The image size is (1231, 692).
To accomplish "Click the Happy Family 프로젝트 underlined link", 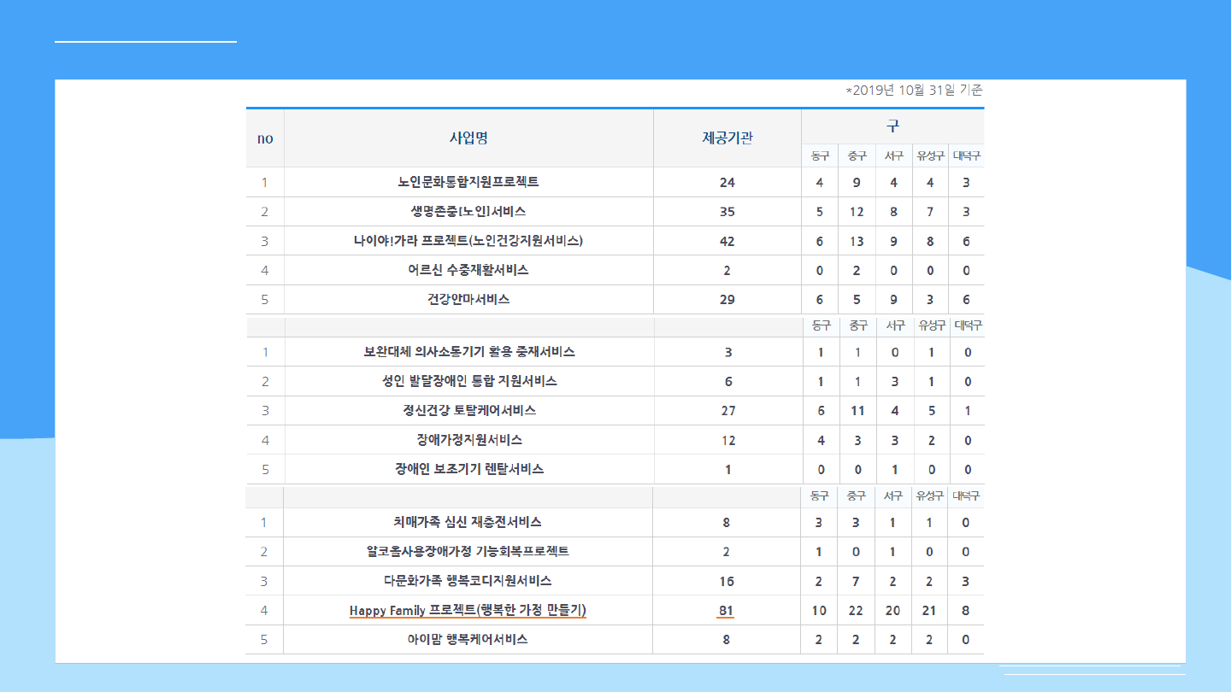I will tap(468, 610).
